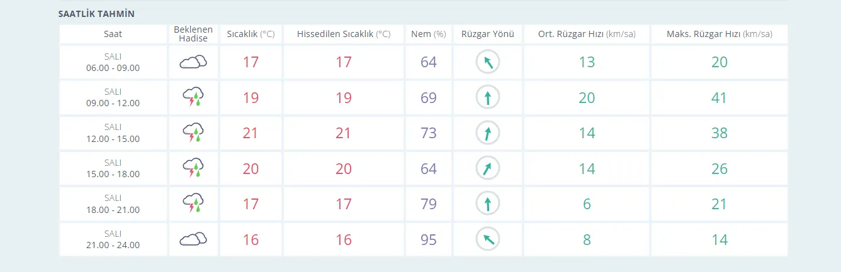Click the max wind speed value 41

click(x=719, y=97)
